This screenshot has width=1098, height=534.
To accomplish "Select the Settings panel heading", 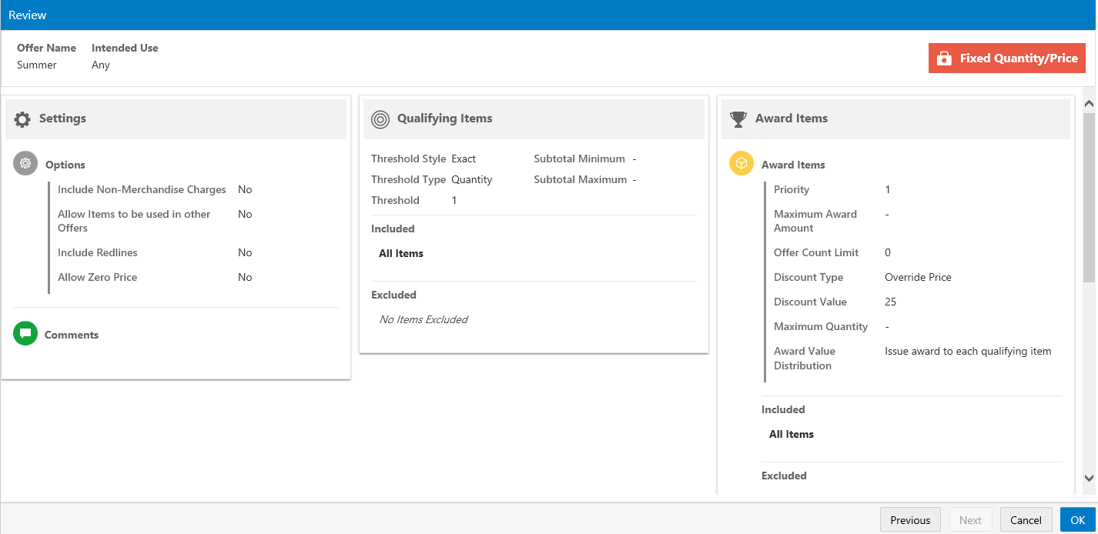I will [62, 118].
